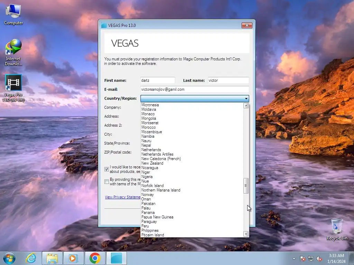
Task: Open Action Center flag icon
Action: (302, 258)
